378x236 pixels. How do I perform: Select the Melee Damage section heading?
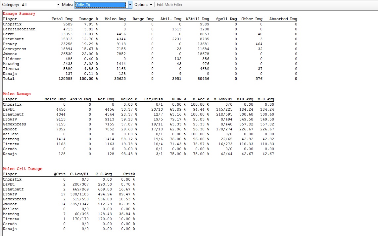[17, 94]
